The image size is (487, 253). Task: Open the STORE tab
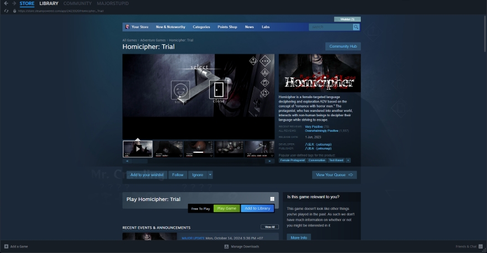(27, 3)
